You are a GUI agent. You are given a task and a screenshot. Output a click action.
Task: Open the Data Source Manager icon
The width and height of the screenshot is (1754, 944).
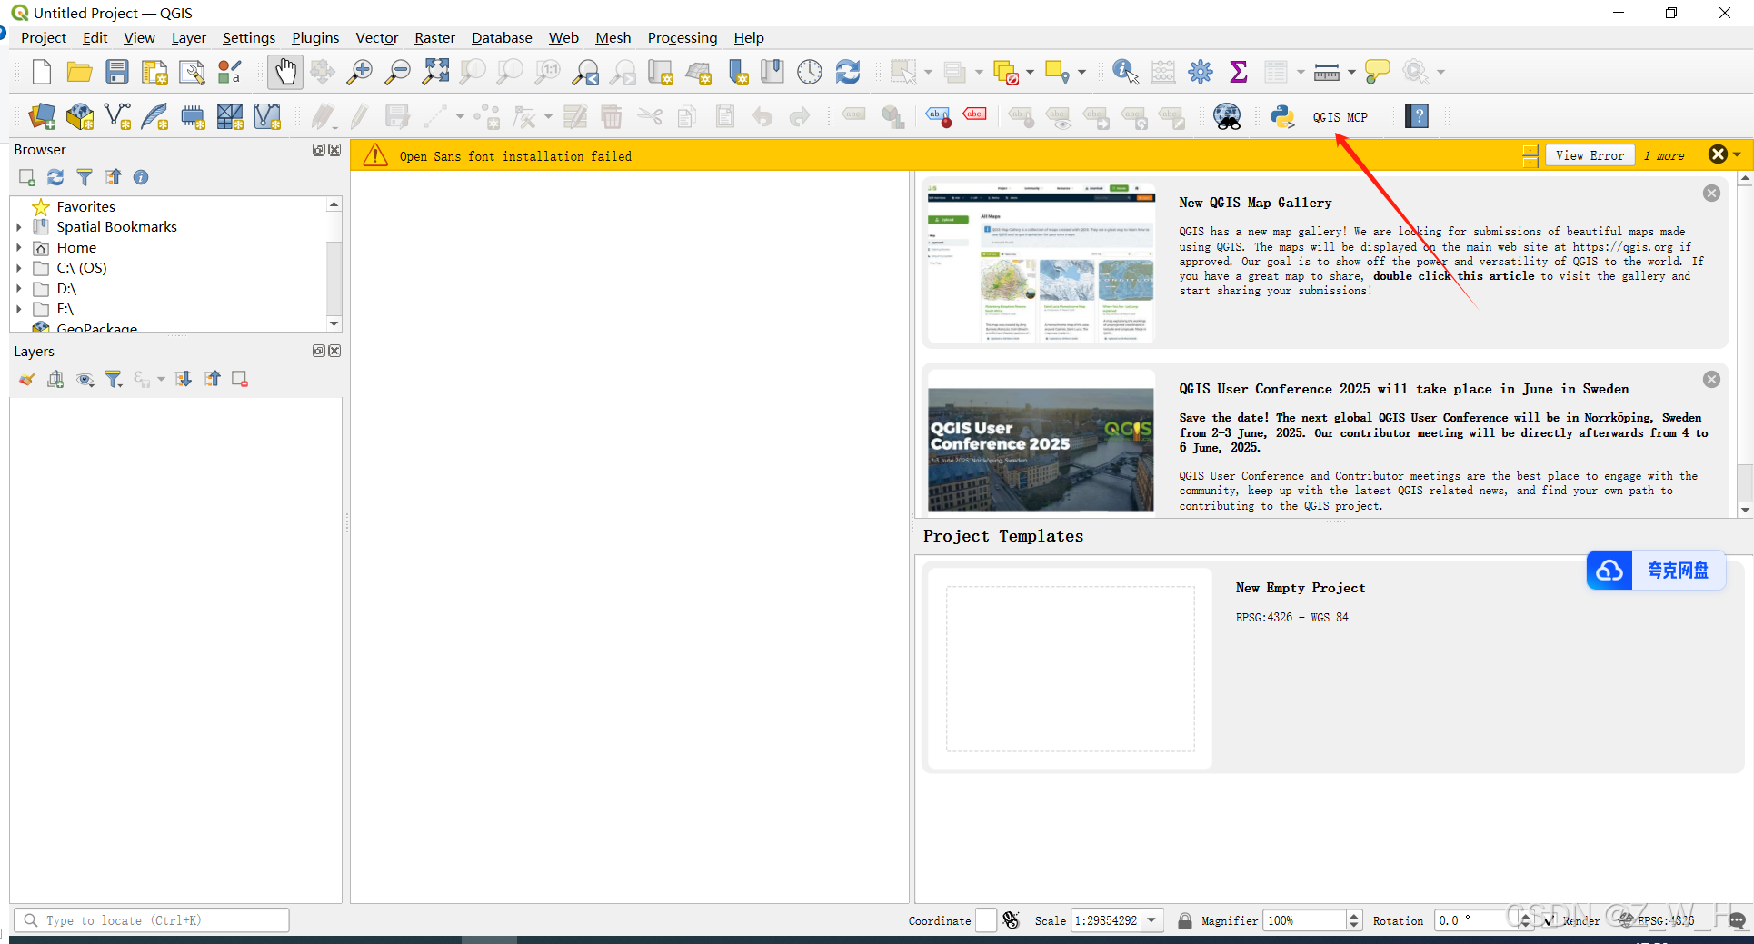pos(42,116)
